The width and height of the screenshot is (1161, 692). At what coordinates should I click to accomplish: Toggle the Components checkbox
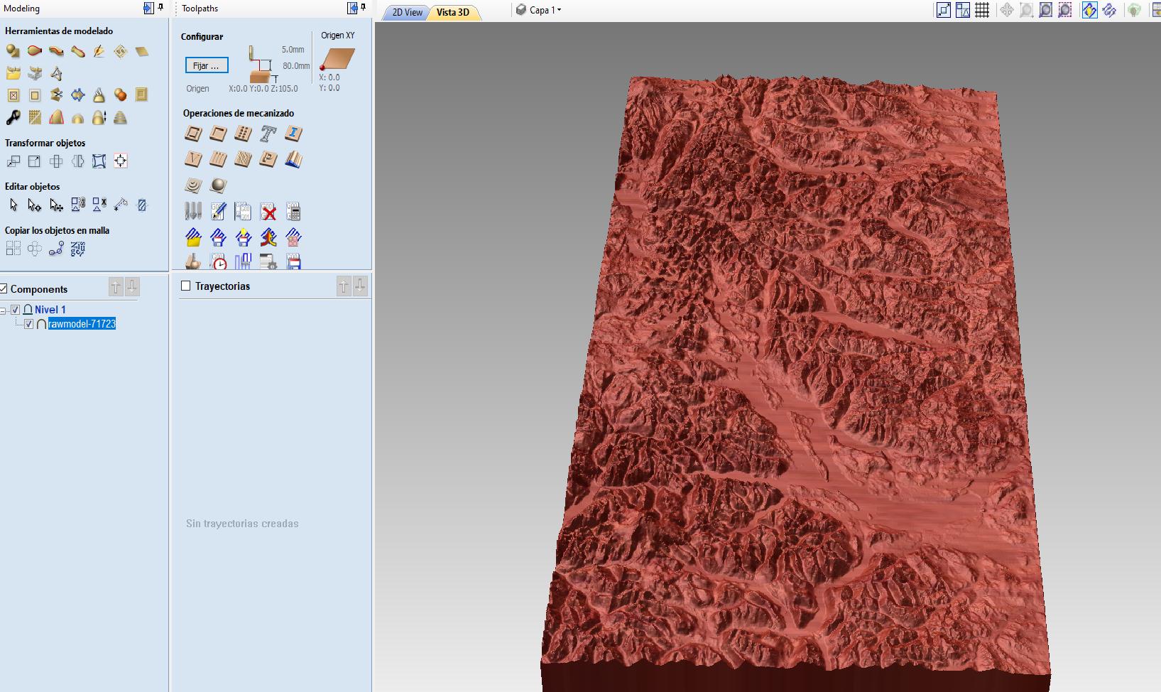point(4,288)
